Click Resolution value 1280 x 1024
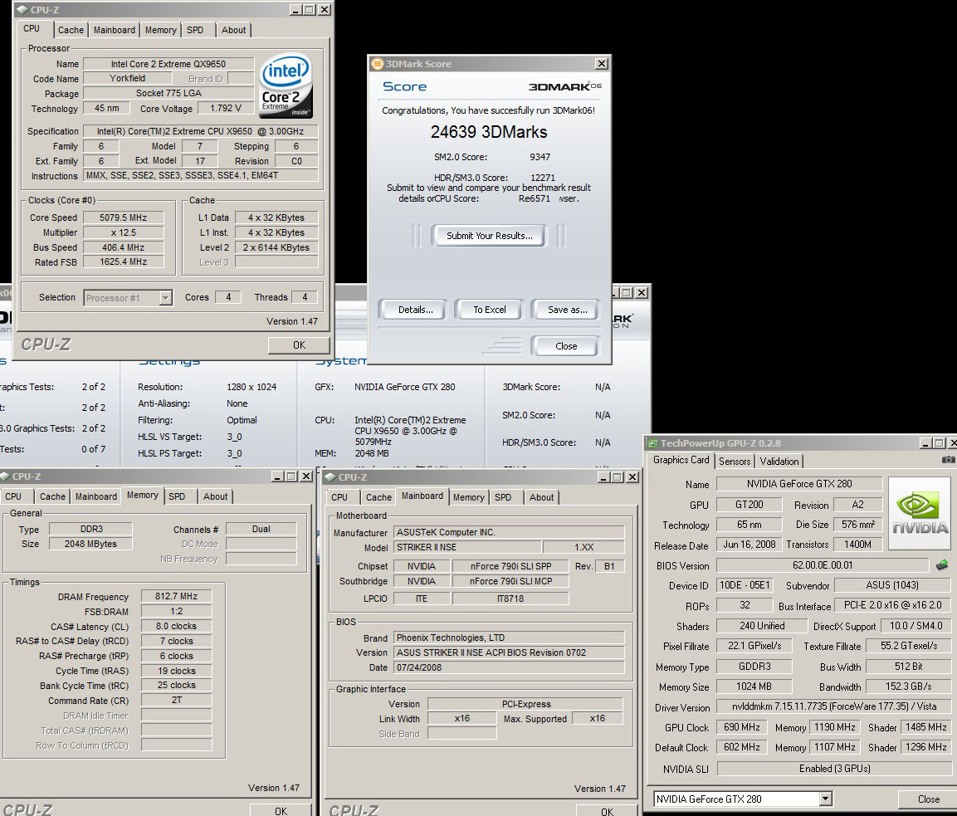Image resolution: width=957 pixels, height=816 pixels. [251, 387]
